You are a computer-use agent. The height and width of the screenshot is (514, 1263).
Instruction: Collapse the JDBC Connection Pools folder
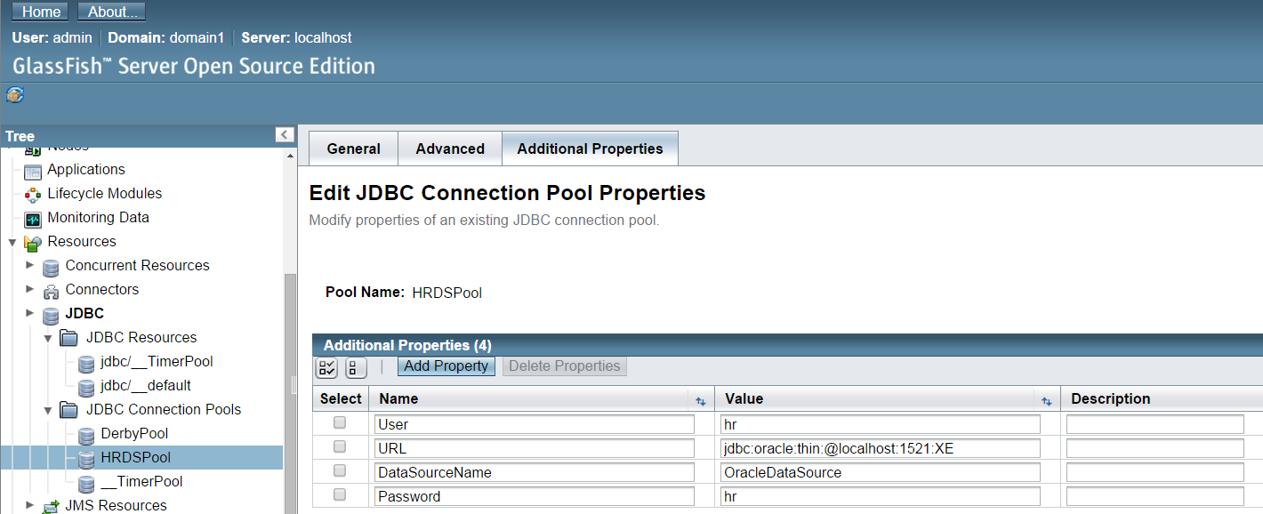click(49, 409)
